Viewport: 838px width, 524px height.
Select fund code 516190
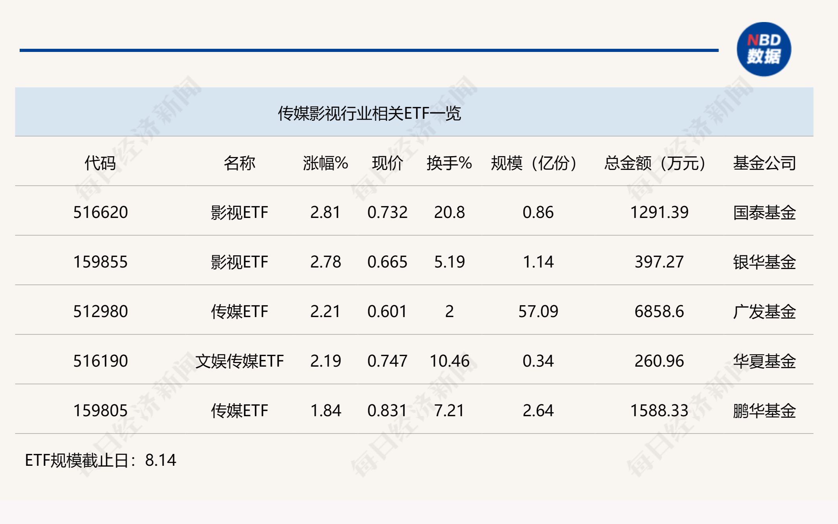tap(101, 361)
